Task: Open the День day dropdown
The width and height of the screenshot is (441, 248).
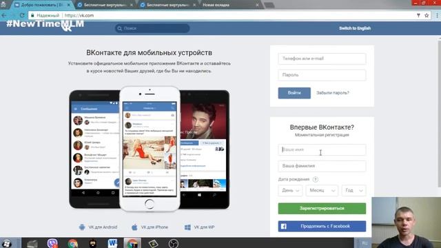Action: (x=290, y=191)
